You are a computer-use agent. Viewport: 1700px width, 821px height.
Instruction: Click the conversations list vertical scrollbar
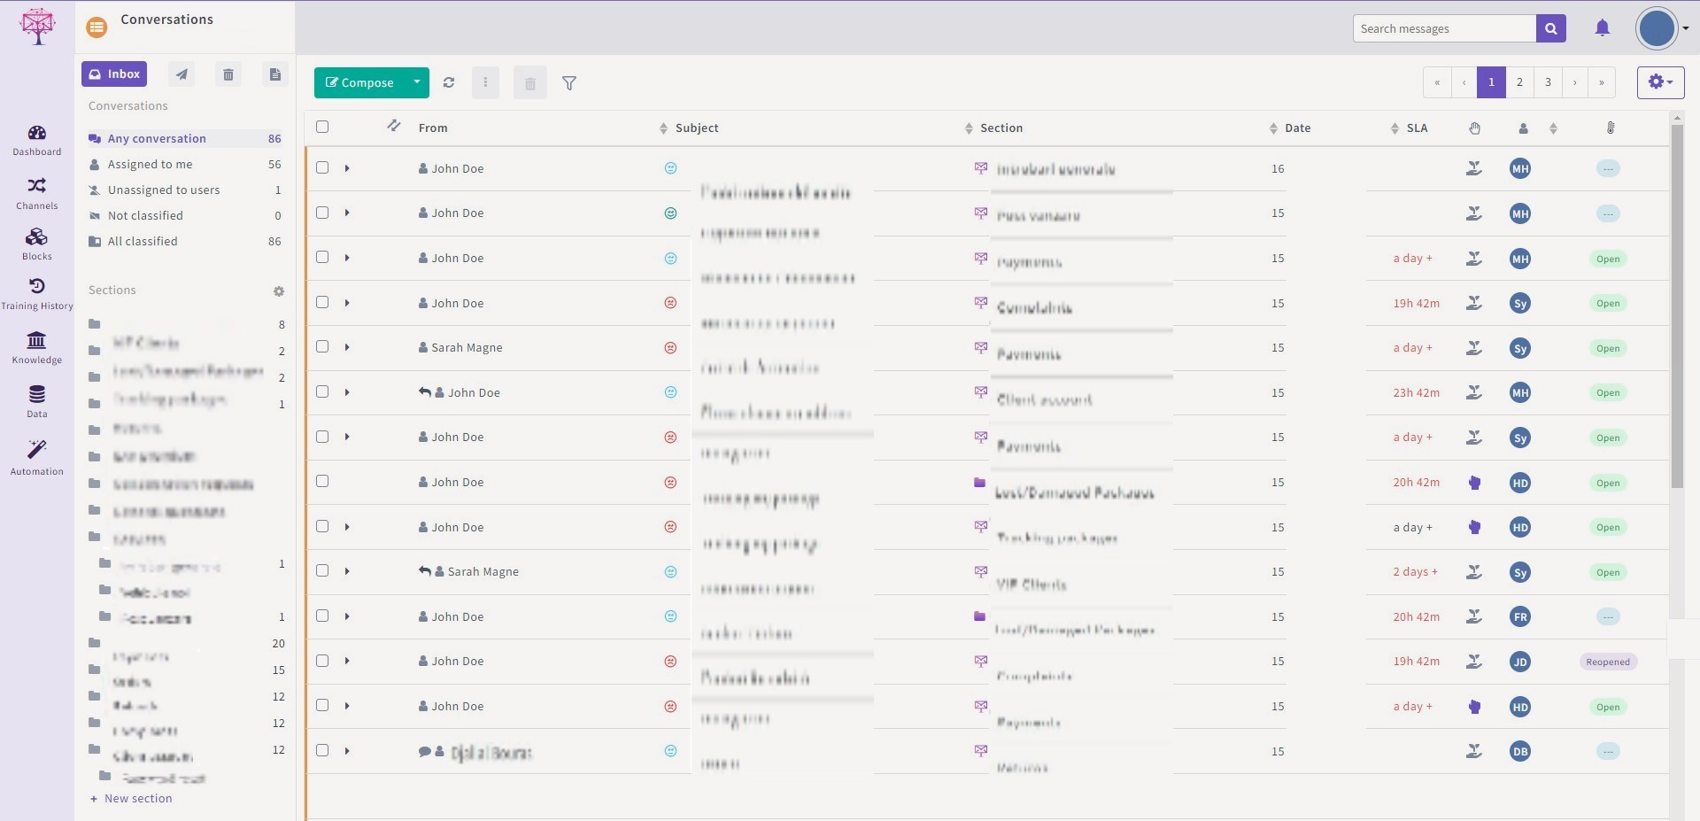click(x=1677, y=306)
